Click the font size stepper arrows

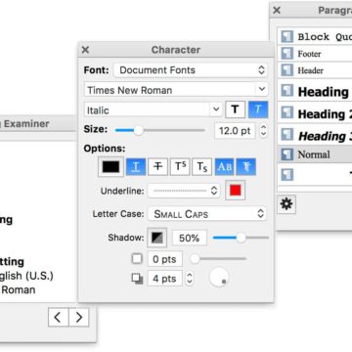pos(263,131)
